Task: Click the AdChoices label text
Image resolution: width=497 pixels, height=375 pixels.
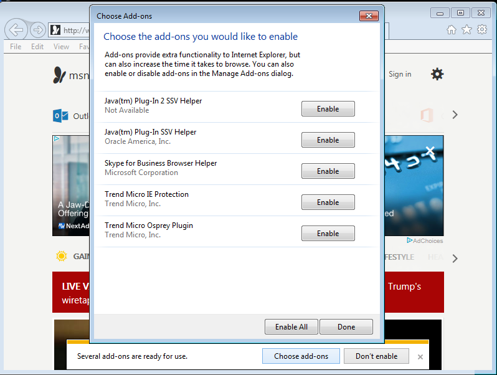Action: click(428, 241)
